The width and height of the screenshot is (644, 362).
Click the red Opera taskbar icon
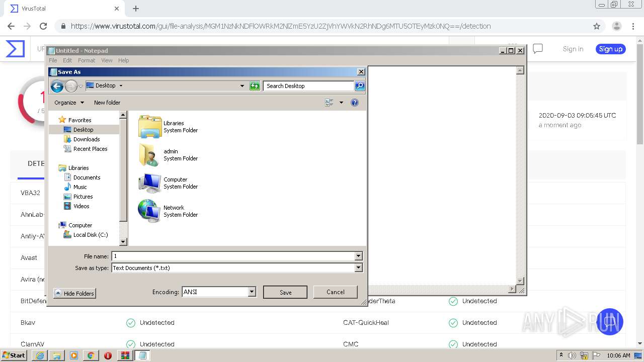pos(108,355)
